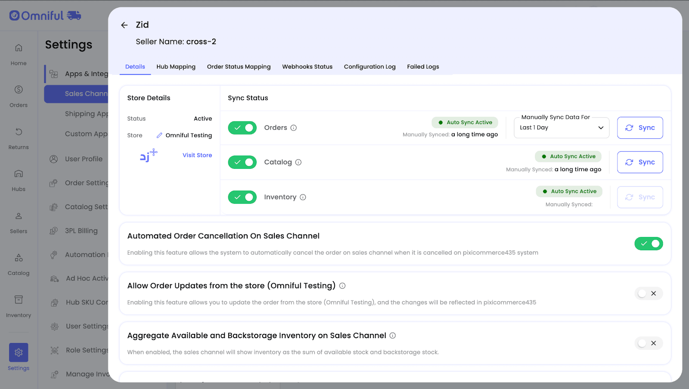Screen dimensions: 689x389
Task: Click the info icon beside Catalog
Action: 298,162
